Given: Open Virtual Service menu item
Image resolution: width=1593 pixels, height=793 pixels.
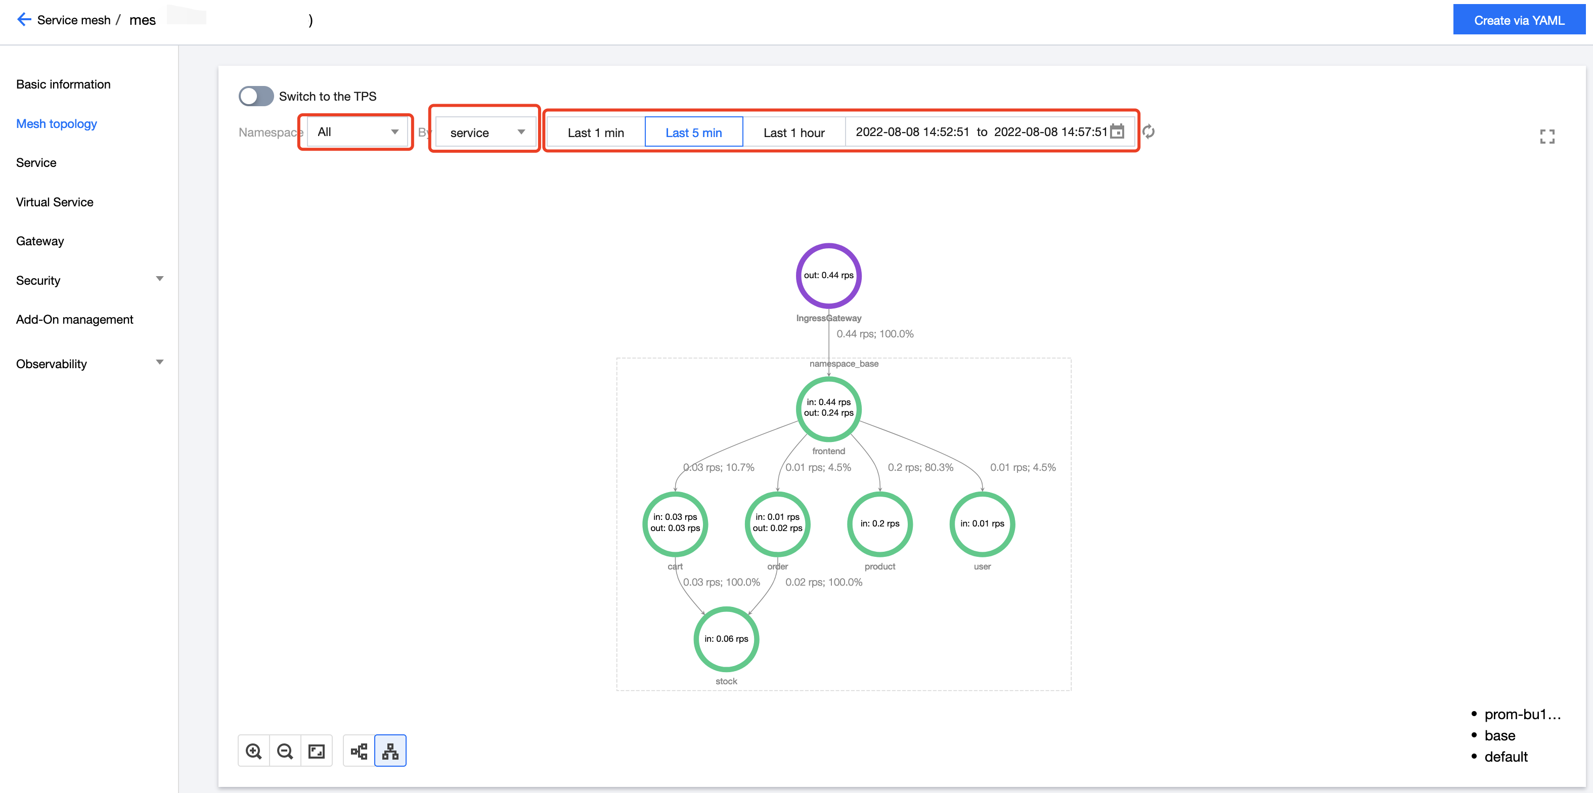Looking at the screenshot, I should click(55, 202).
